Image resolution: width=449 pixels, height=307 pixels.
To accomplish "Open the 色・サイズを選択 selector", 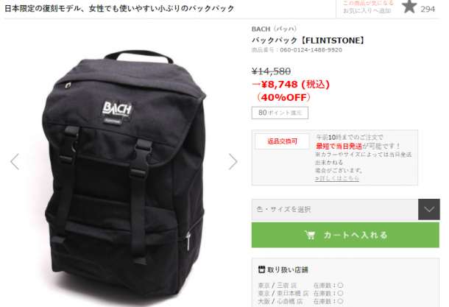I will 335,209.
